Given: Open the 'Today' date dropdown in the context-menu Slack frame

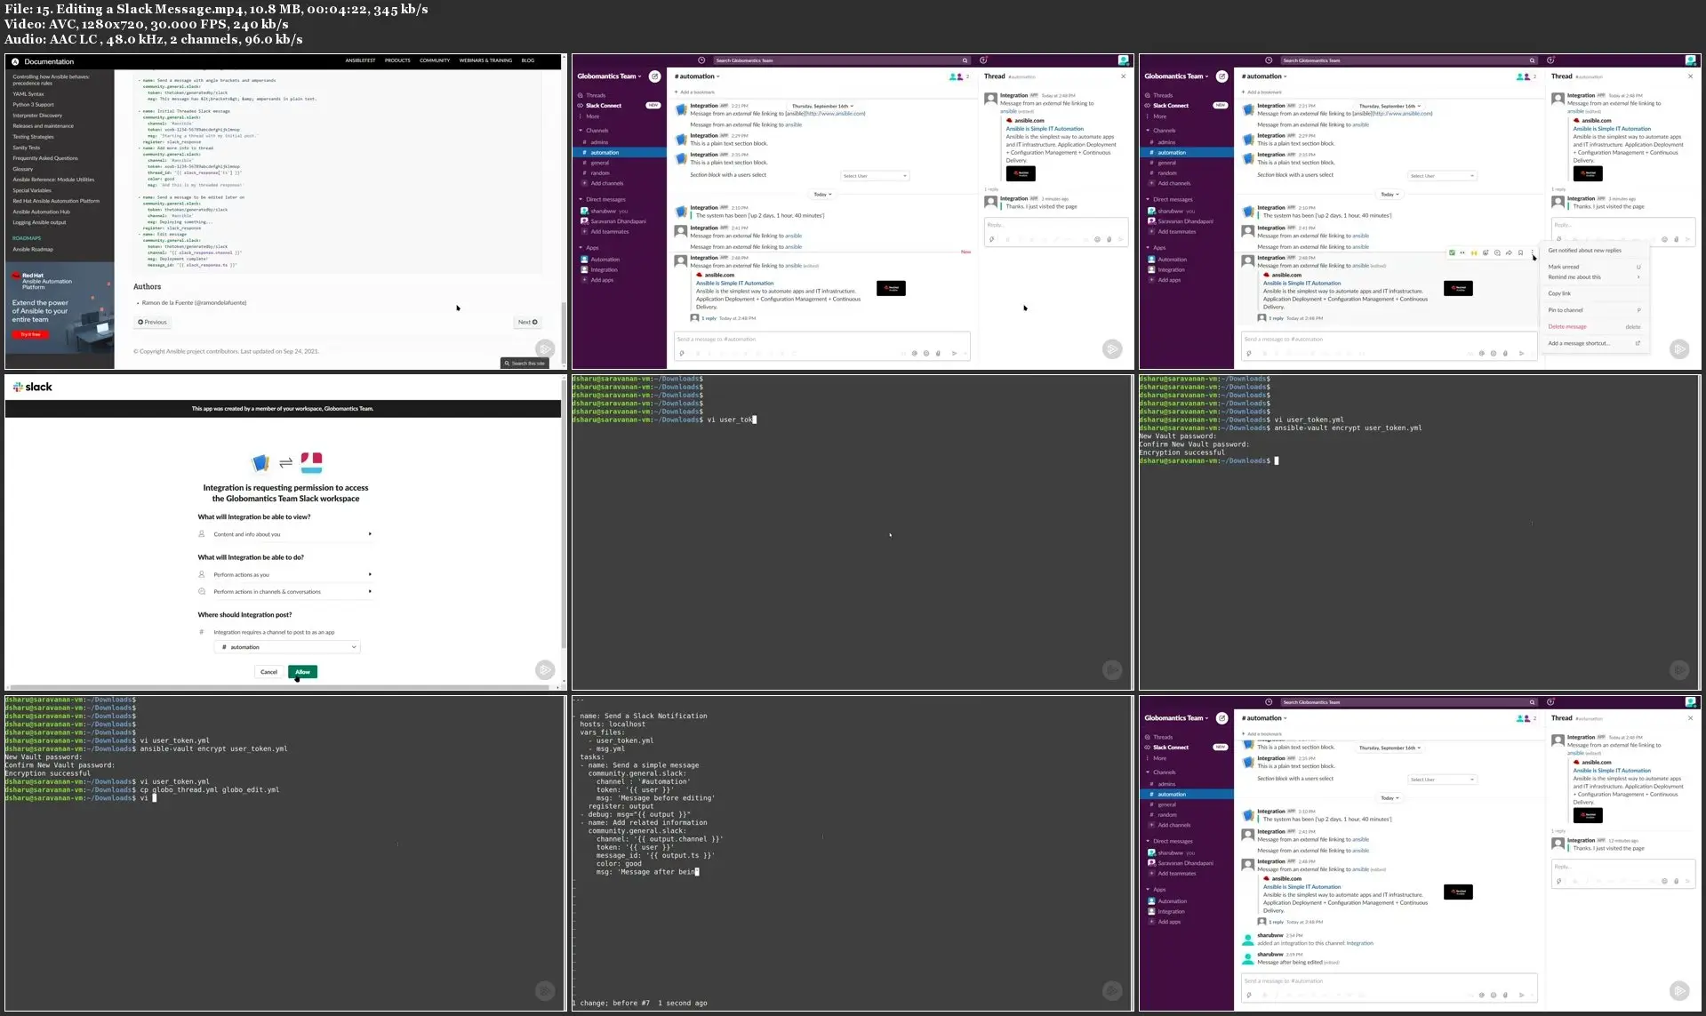Looking at the screenshot, I should [x=1389, y=195].
